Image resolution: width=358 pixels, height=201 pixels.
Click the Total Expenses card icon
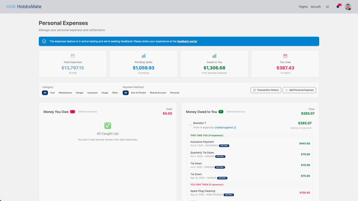(73, 56)
